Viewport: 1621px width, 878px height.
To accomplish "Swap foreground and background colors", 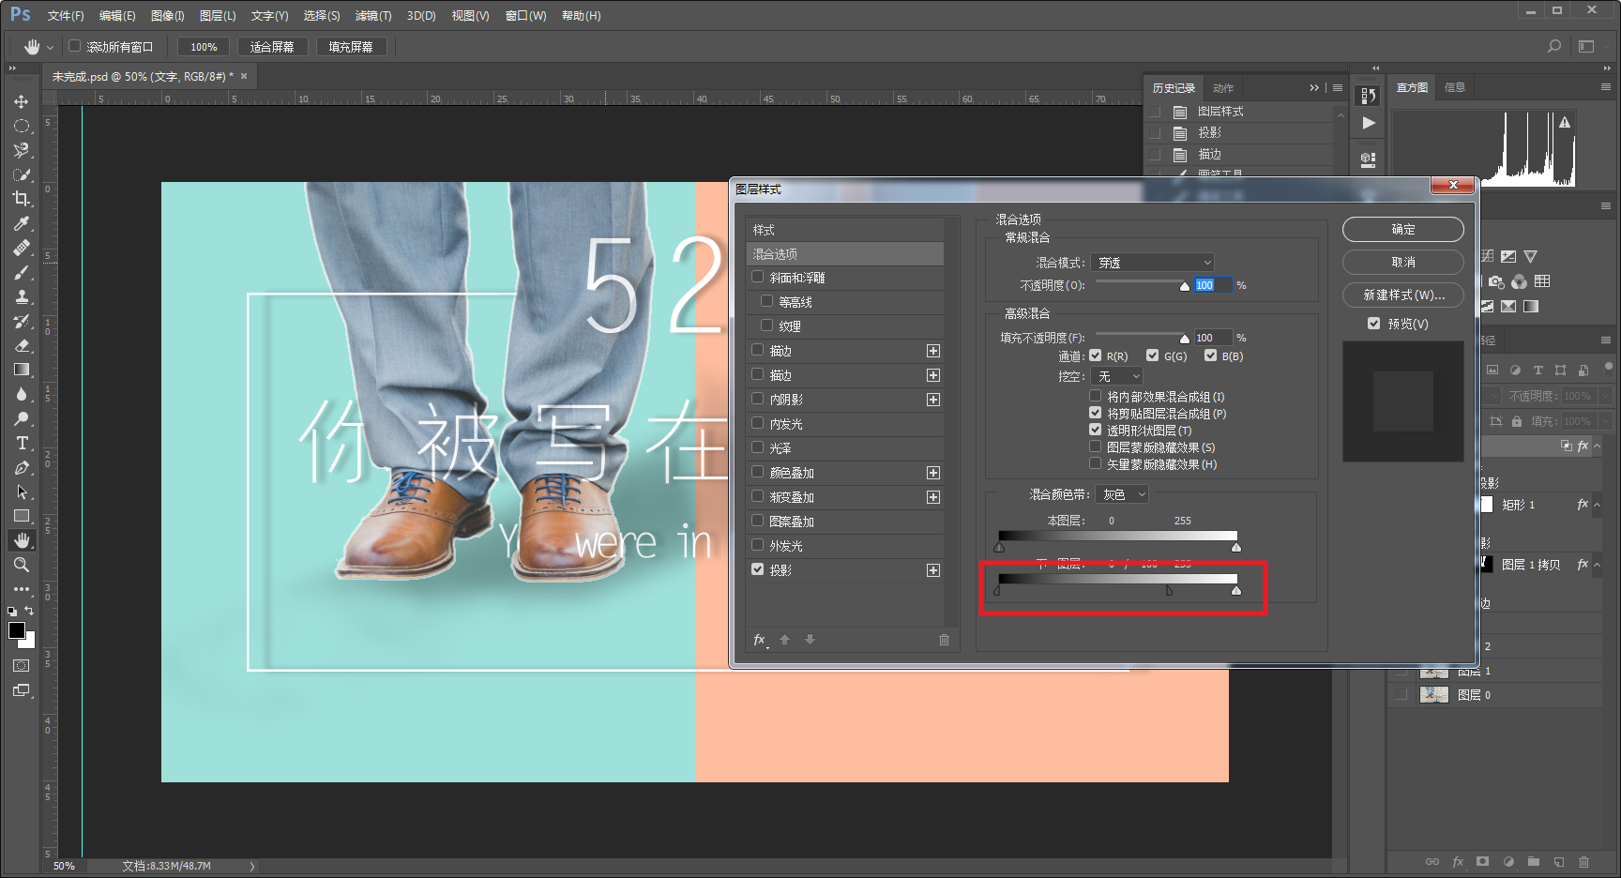I will click(x=29, y=611).
